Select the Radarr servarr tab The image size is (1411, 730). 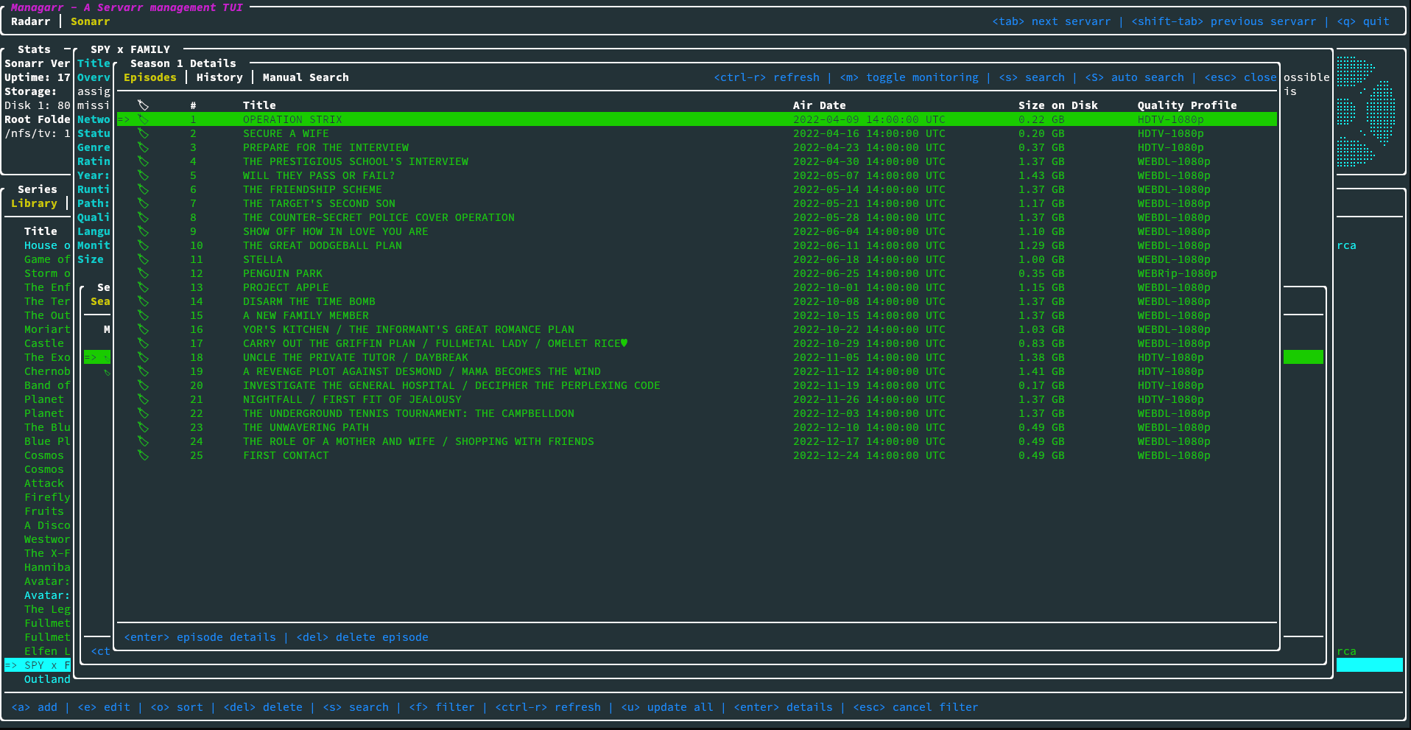click(x=30, y=21)
